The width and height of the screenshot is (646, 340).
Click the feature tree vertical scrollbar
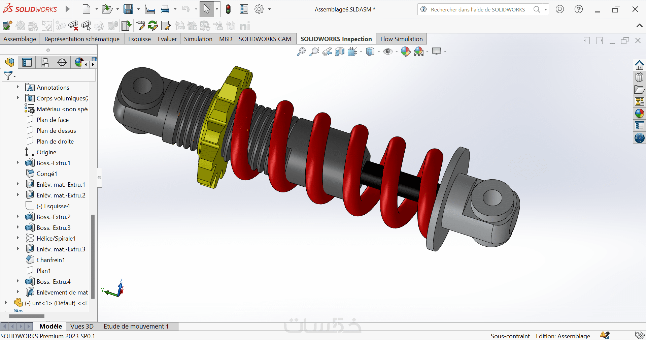(93, 257)
